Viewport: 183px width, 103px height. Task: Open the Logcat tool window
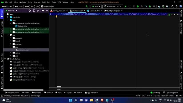click(68, 93)
